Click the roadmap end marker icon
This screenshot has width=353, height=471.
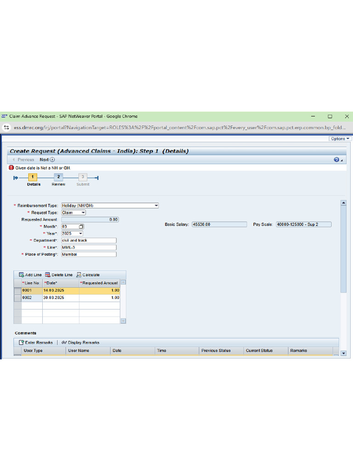pos(97,178)
